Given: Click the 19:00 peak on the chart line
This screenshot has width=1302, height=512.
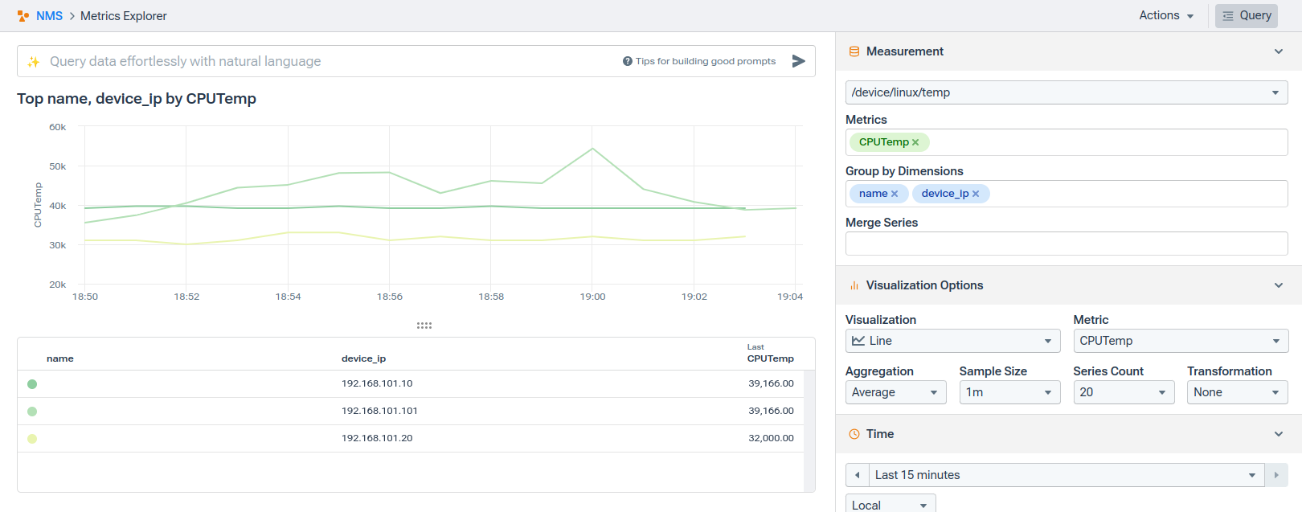Looking at the screenshot, I should pos(592,149).
